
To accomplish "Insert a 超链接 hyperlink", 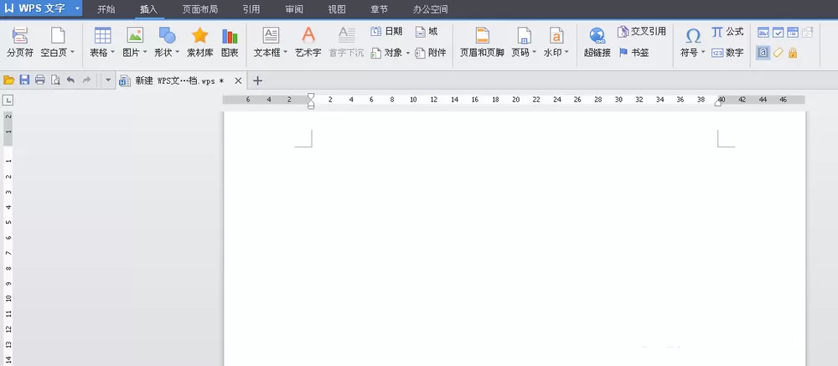I will click(x=597, y=42).
